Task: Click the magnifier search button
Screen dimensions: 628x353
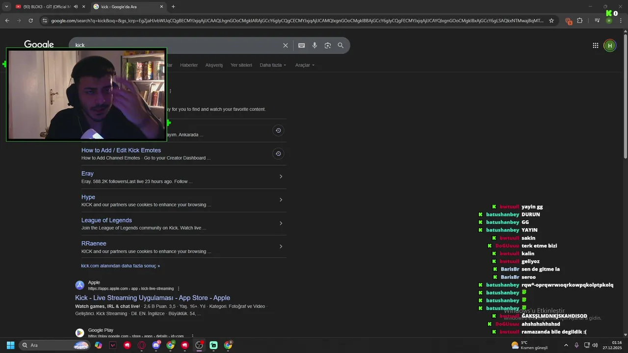Action: 340,45
